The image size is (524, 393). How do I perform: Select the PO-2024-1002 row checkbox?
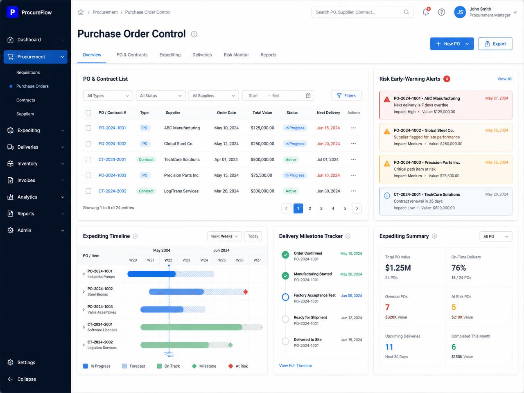[x=88, y=144]
